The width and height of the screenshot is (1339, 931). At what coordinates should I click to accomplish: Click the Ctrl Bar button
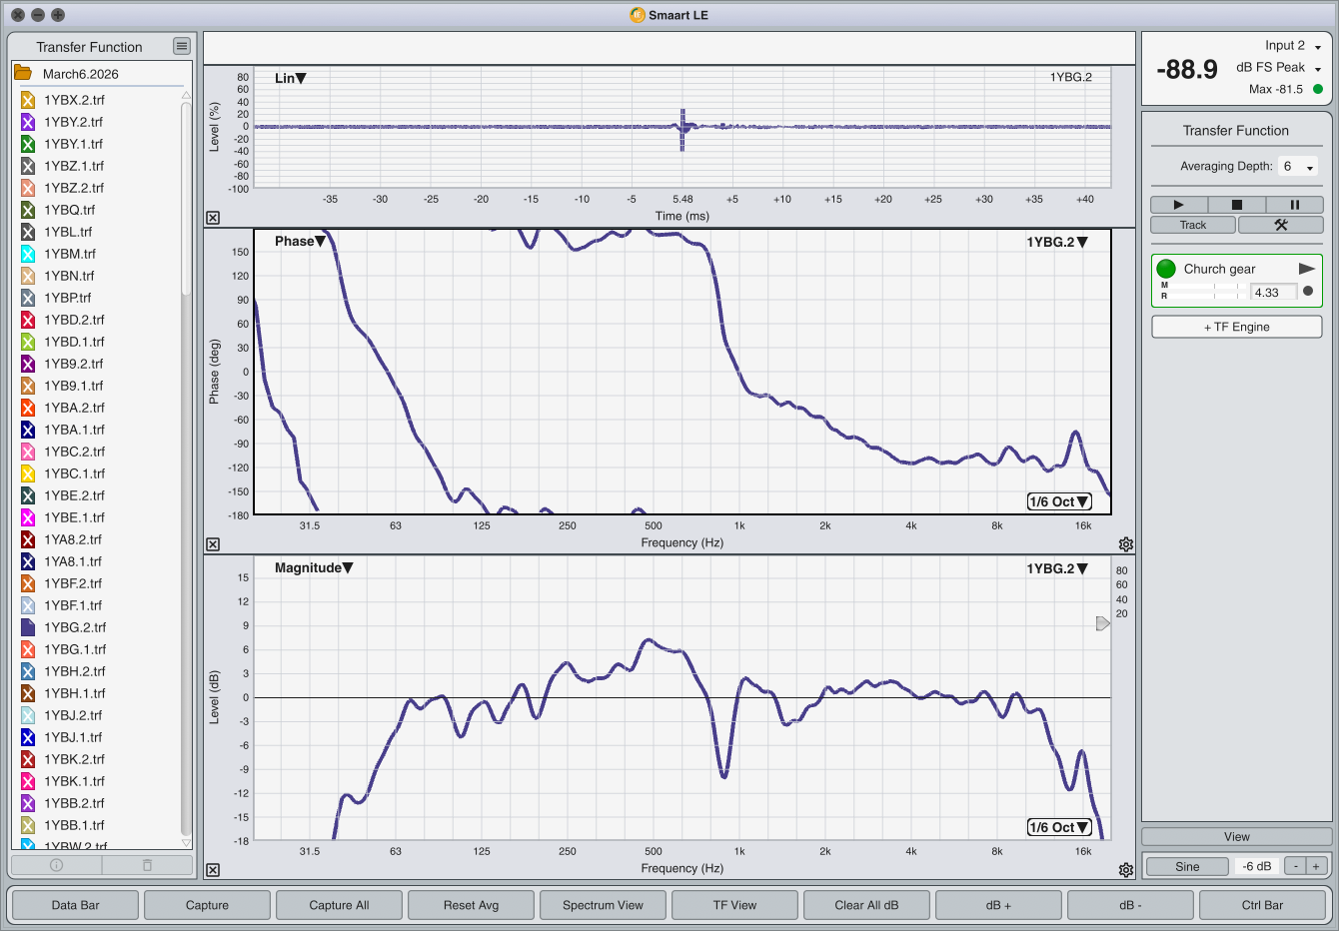click(x=1263, y=905)
